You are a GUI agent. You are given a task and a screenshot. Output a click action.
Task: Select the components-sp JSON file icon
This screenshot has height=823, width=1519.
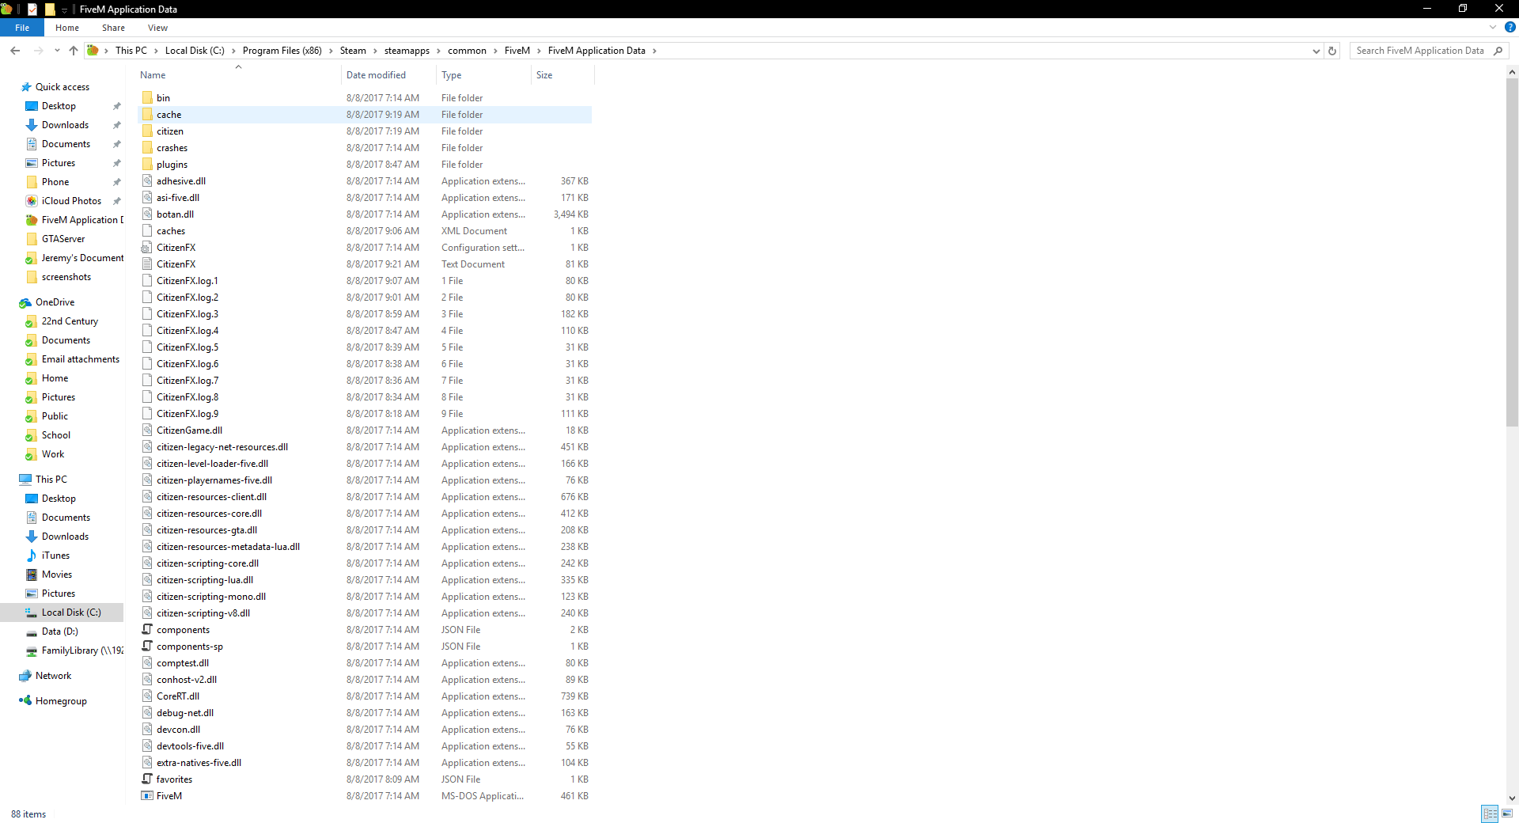[147, 647]
